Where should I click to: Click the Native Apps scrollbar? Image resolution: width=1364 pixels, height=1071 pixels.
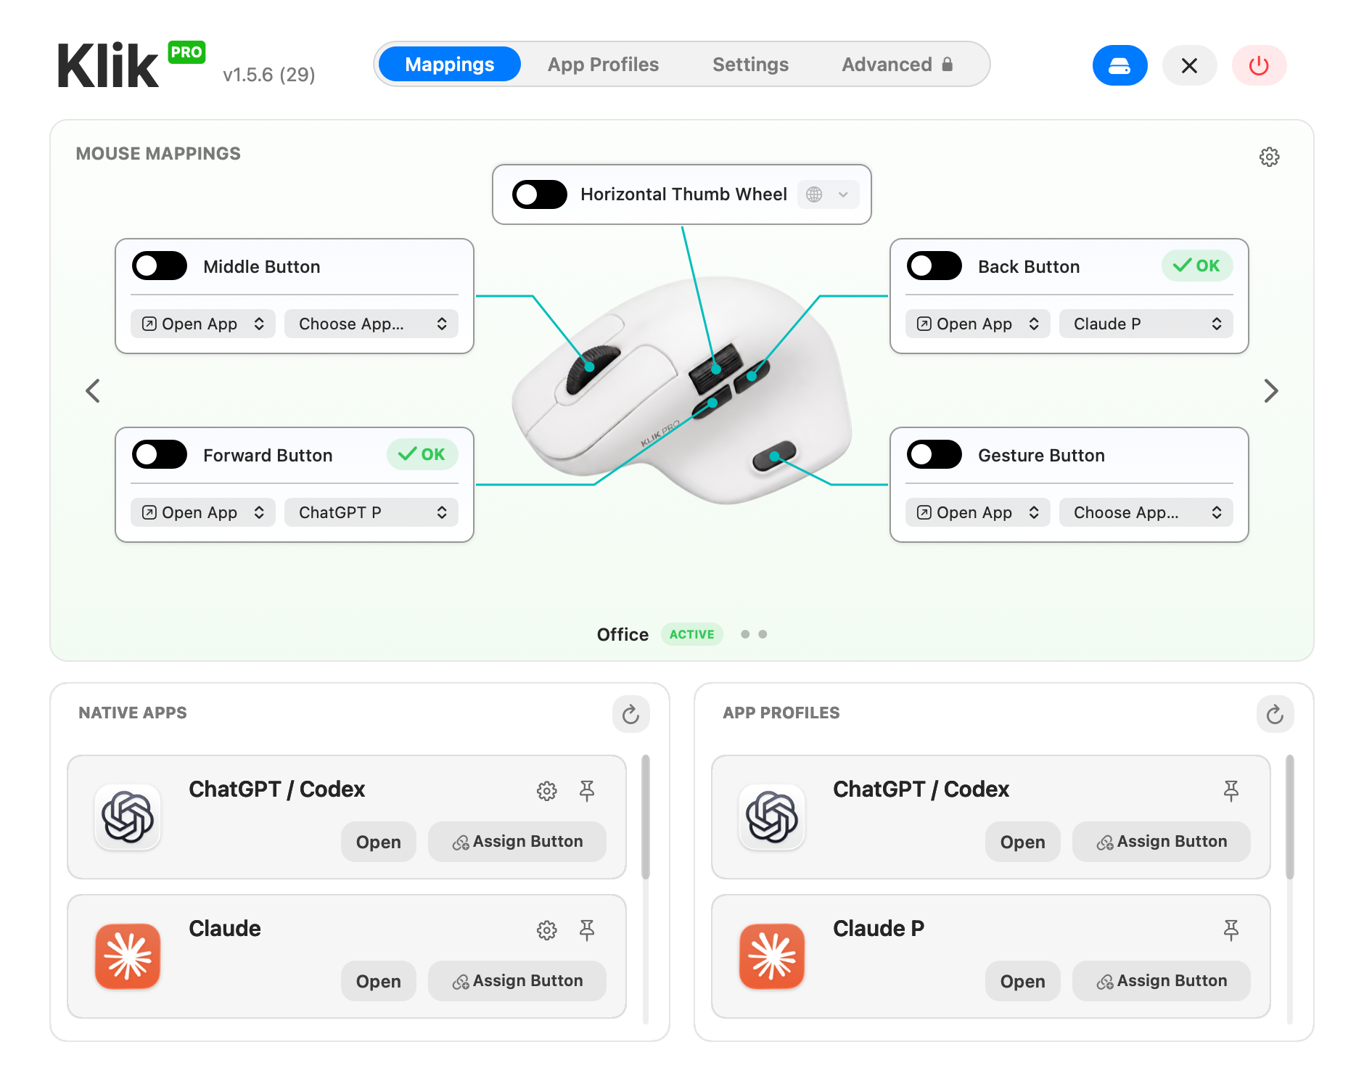tap(646, 817)
